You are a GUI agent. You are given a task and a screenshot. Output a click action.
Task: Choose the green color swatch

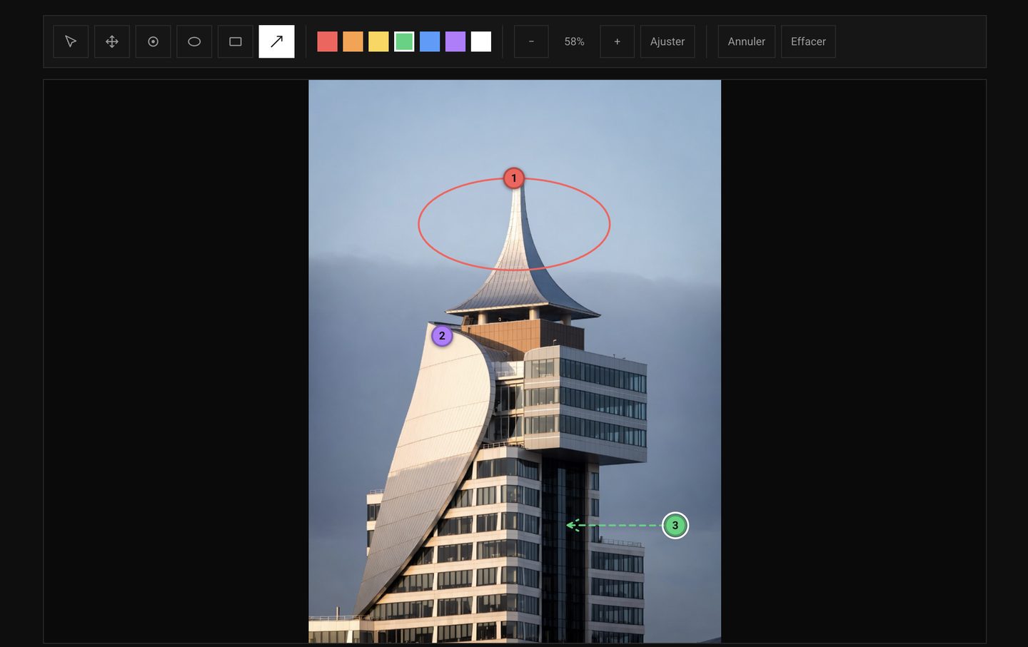point(404,41)
